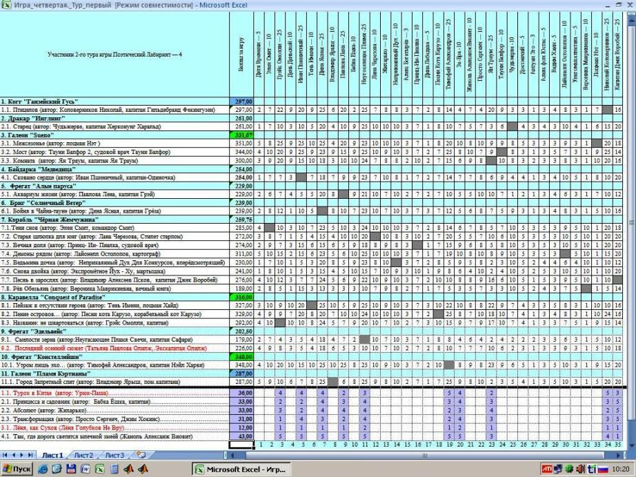
Task: Insert a new worksheet tab icon
Action: point(141,455)
